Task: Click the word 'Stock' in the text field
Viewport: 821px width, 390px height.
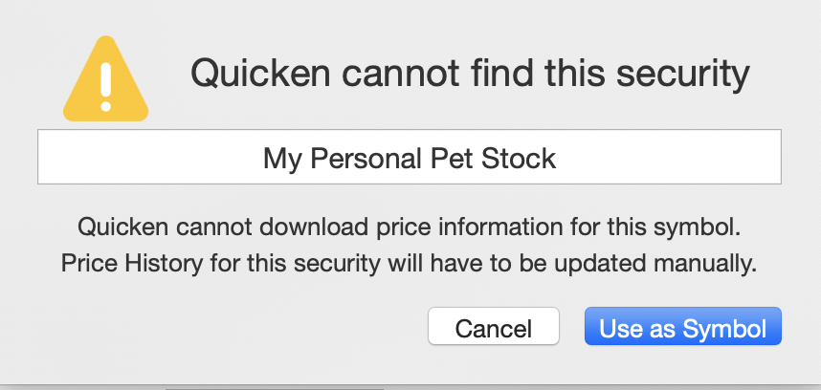Action: pos(519,159)
